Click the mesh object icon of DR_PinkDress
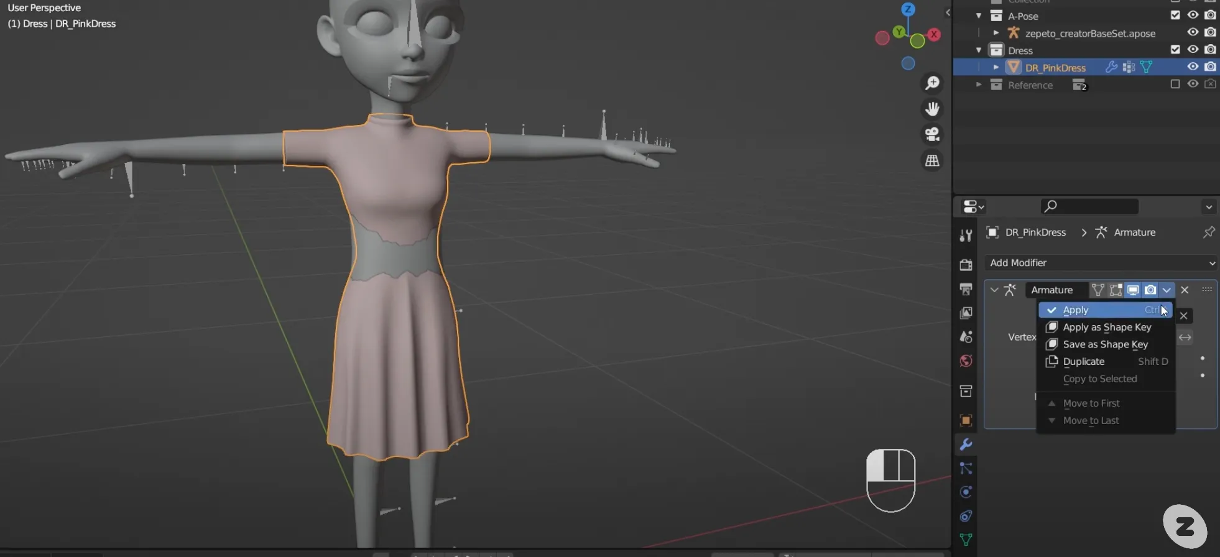The image size is (1220, 557). point(1014,67)
